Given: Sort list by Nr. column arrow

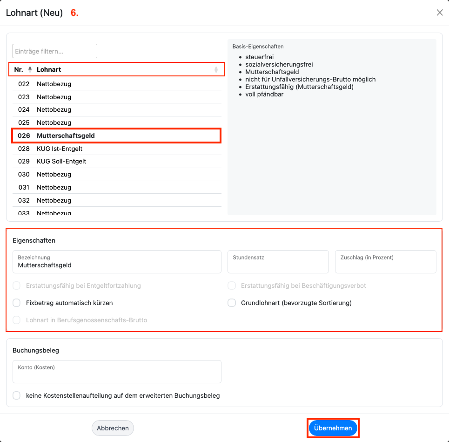Looking at the screenshot, I should pos(30,69).
